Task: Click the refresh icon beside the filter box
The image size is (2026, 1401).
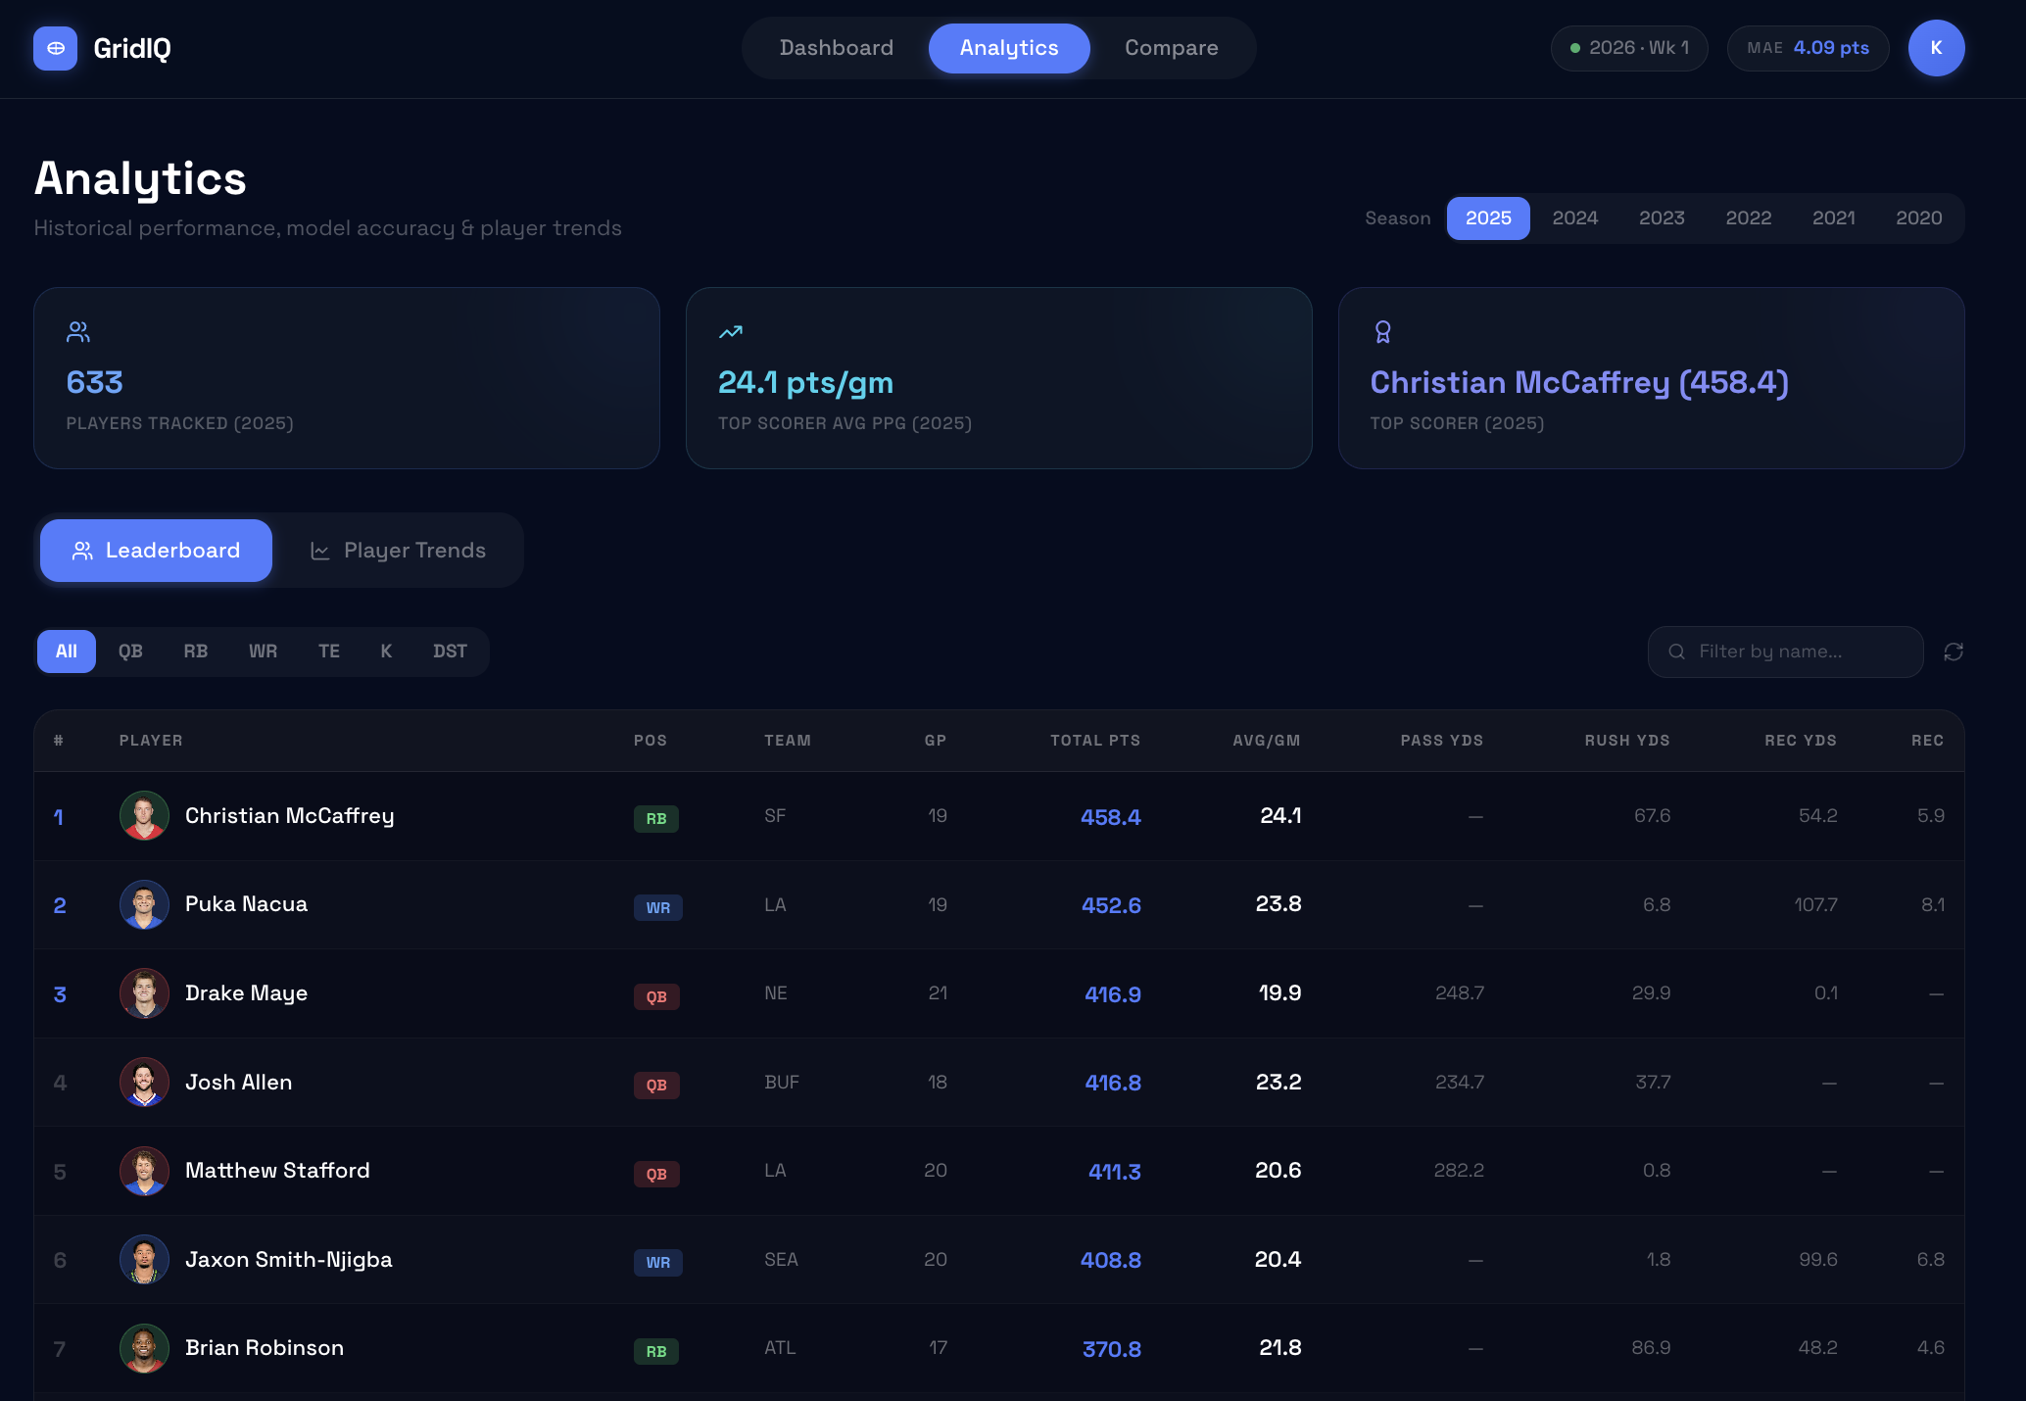Action: point(1954,652)
